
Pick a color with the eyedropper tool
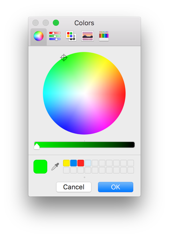[55, 167]
